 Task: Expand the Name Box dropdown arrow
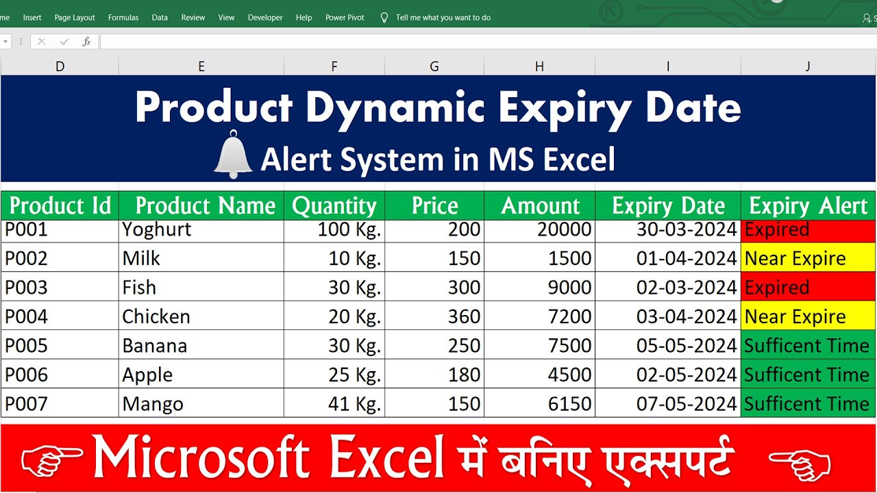click(x=5, y=42)
